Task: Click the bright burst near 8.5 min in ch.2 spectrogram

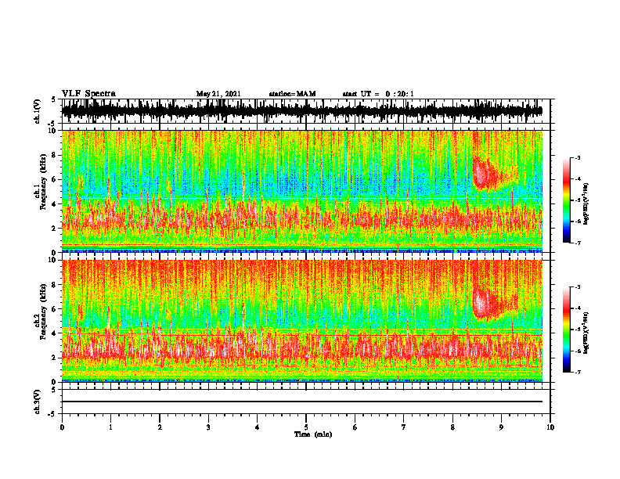Action: click(485, 302)
